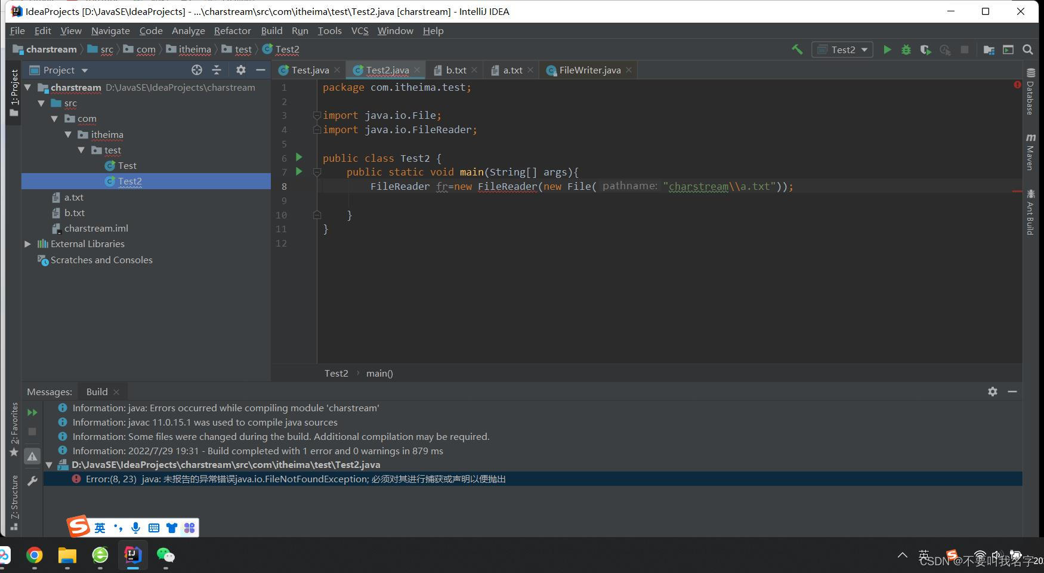Click itheima breadcrumb in navigation bar

tap(189, 50)
